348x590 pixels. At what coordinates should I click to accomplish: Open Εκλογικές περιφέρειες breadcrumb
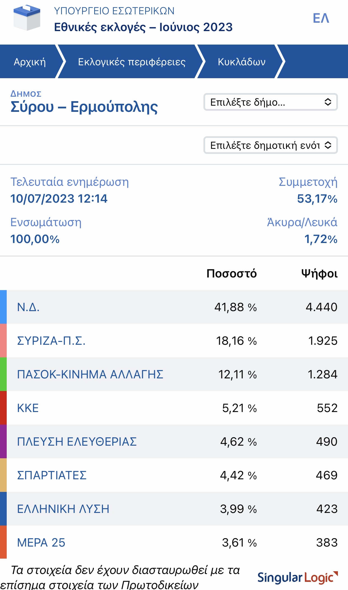[x=132, y=62]
